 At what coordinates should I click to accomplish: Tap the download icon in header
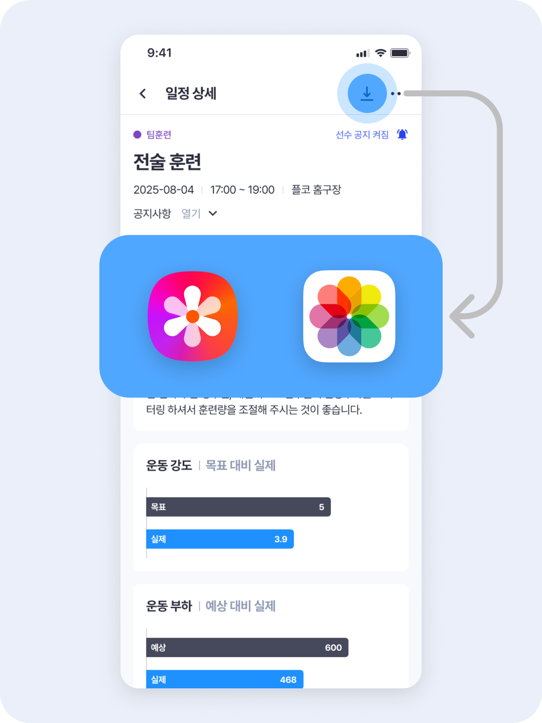click(367, 93)
